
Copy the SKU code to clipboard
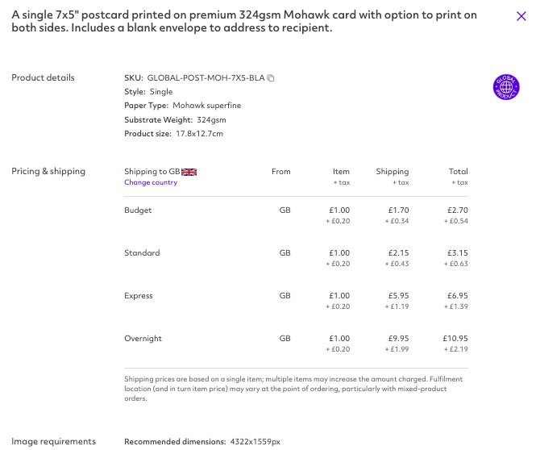[271, 78]
